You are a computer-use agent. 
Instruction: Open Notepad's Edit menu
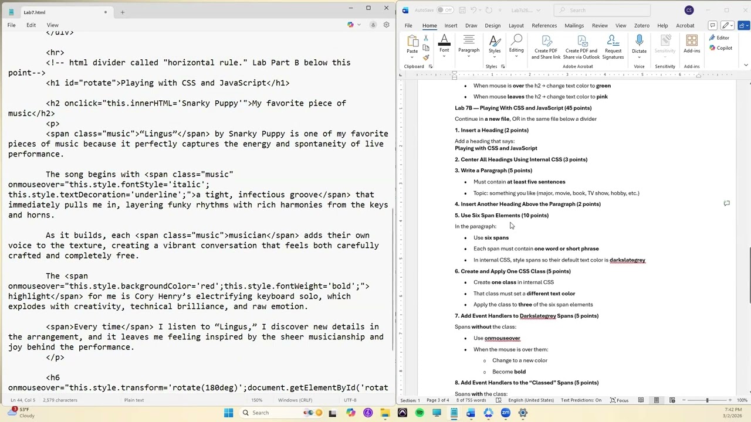[x=31, y=25]
